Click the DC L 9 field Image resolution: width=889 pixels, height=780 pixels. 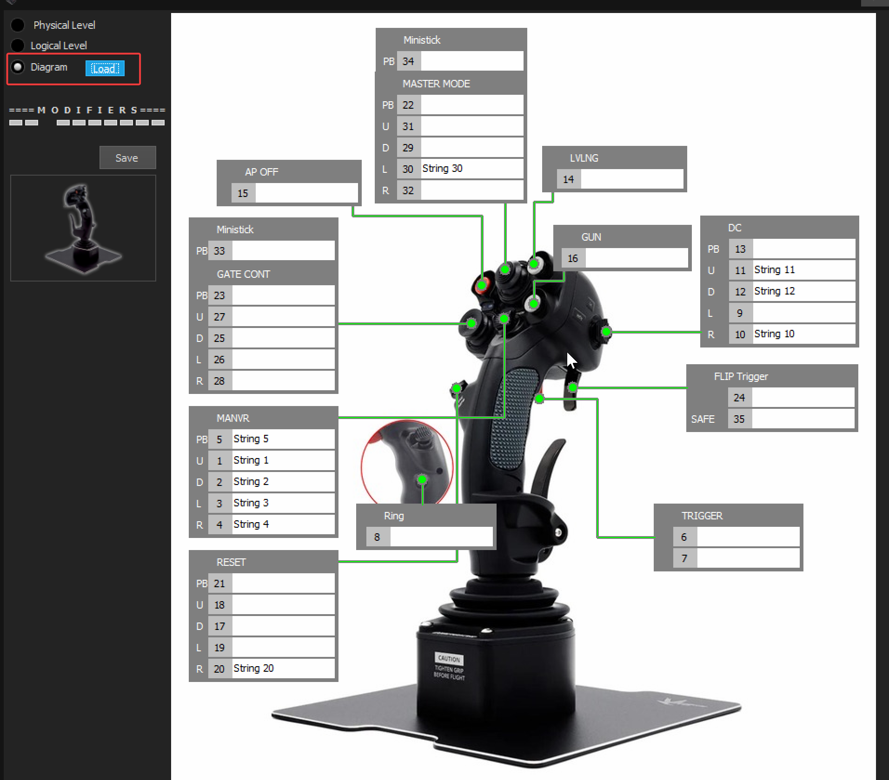click(x=804, y=313)
